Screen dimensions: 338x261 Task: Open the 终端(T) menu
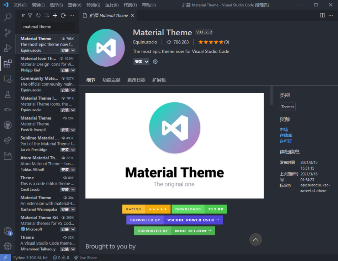(x=130, y=5)
